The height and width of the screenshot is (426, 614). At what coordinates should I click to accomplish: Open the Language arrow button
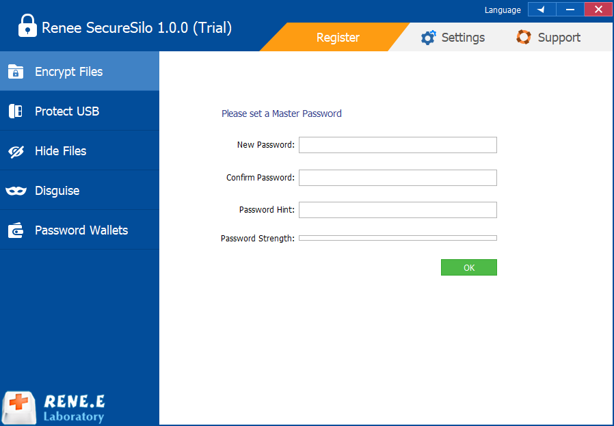click(x=542, y=10)
